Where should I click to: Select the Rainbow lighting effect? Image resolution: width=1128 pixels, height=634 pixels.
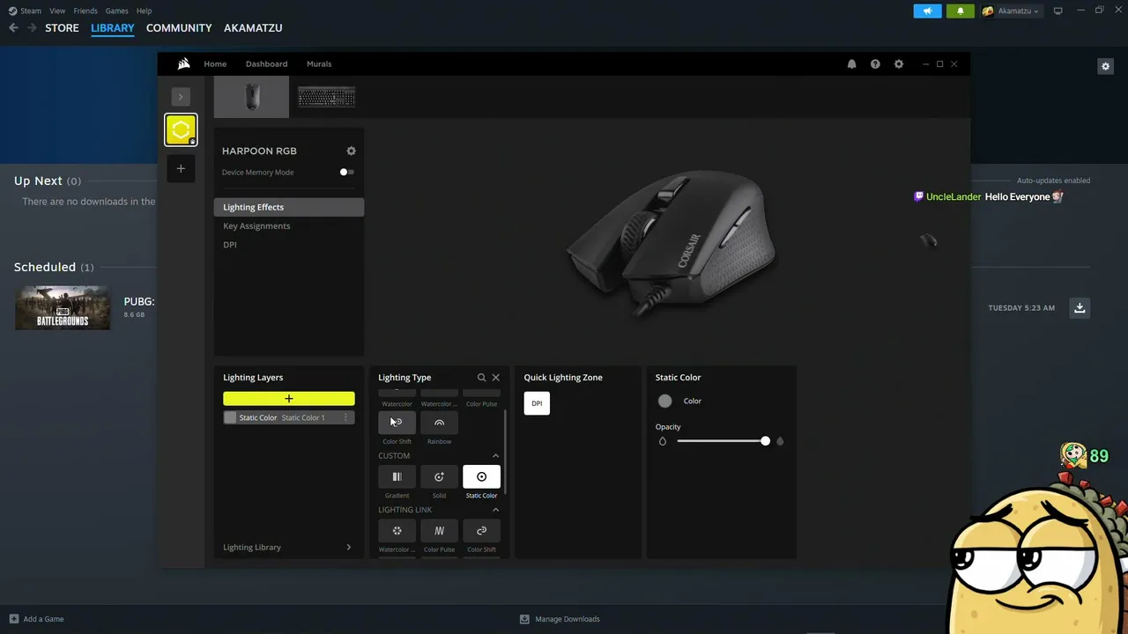pos(439,423)
